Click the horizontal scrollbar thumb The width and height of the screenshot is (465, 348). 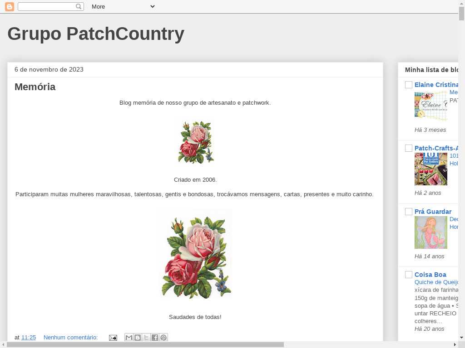click(x=145, y=345)
